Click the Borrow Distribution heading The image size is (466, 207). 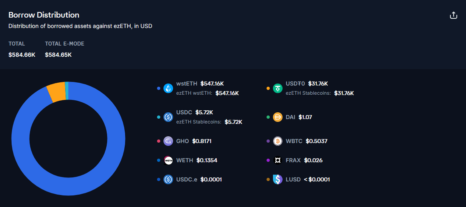click(44, 15)
